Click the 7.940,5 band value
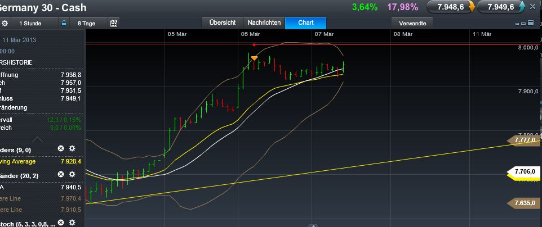 [x=70, y=187]
